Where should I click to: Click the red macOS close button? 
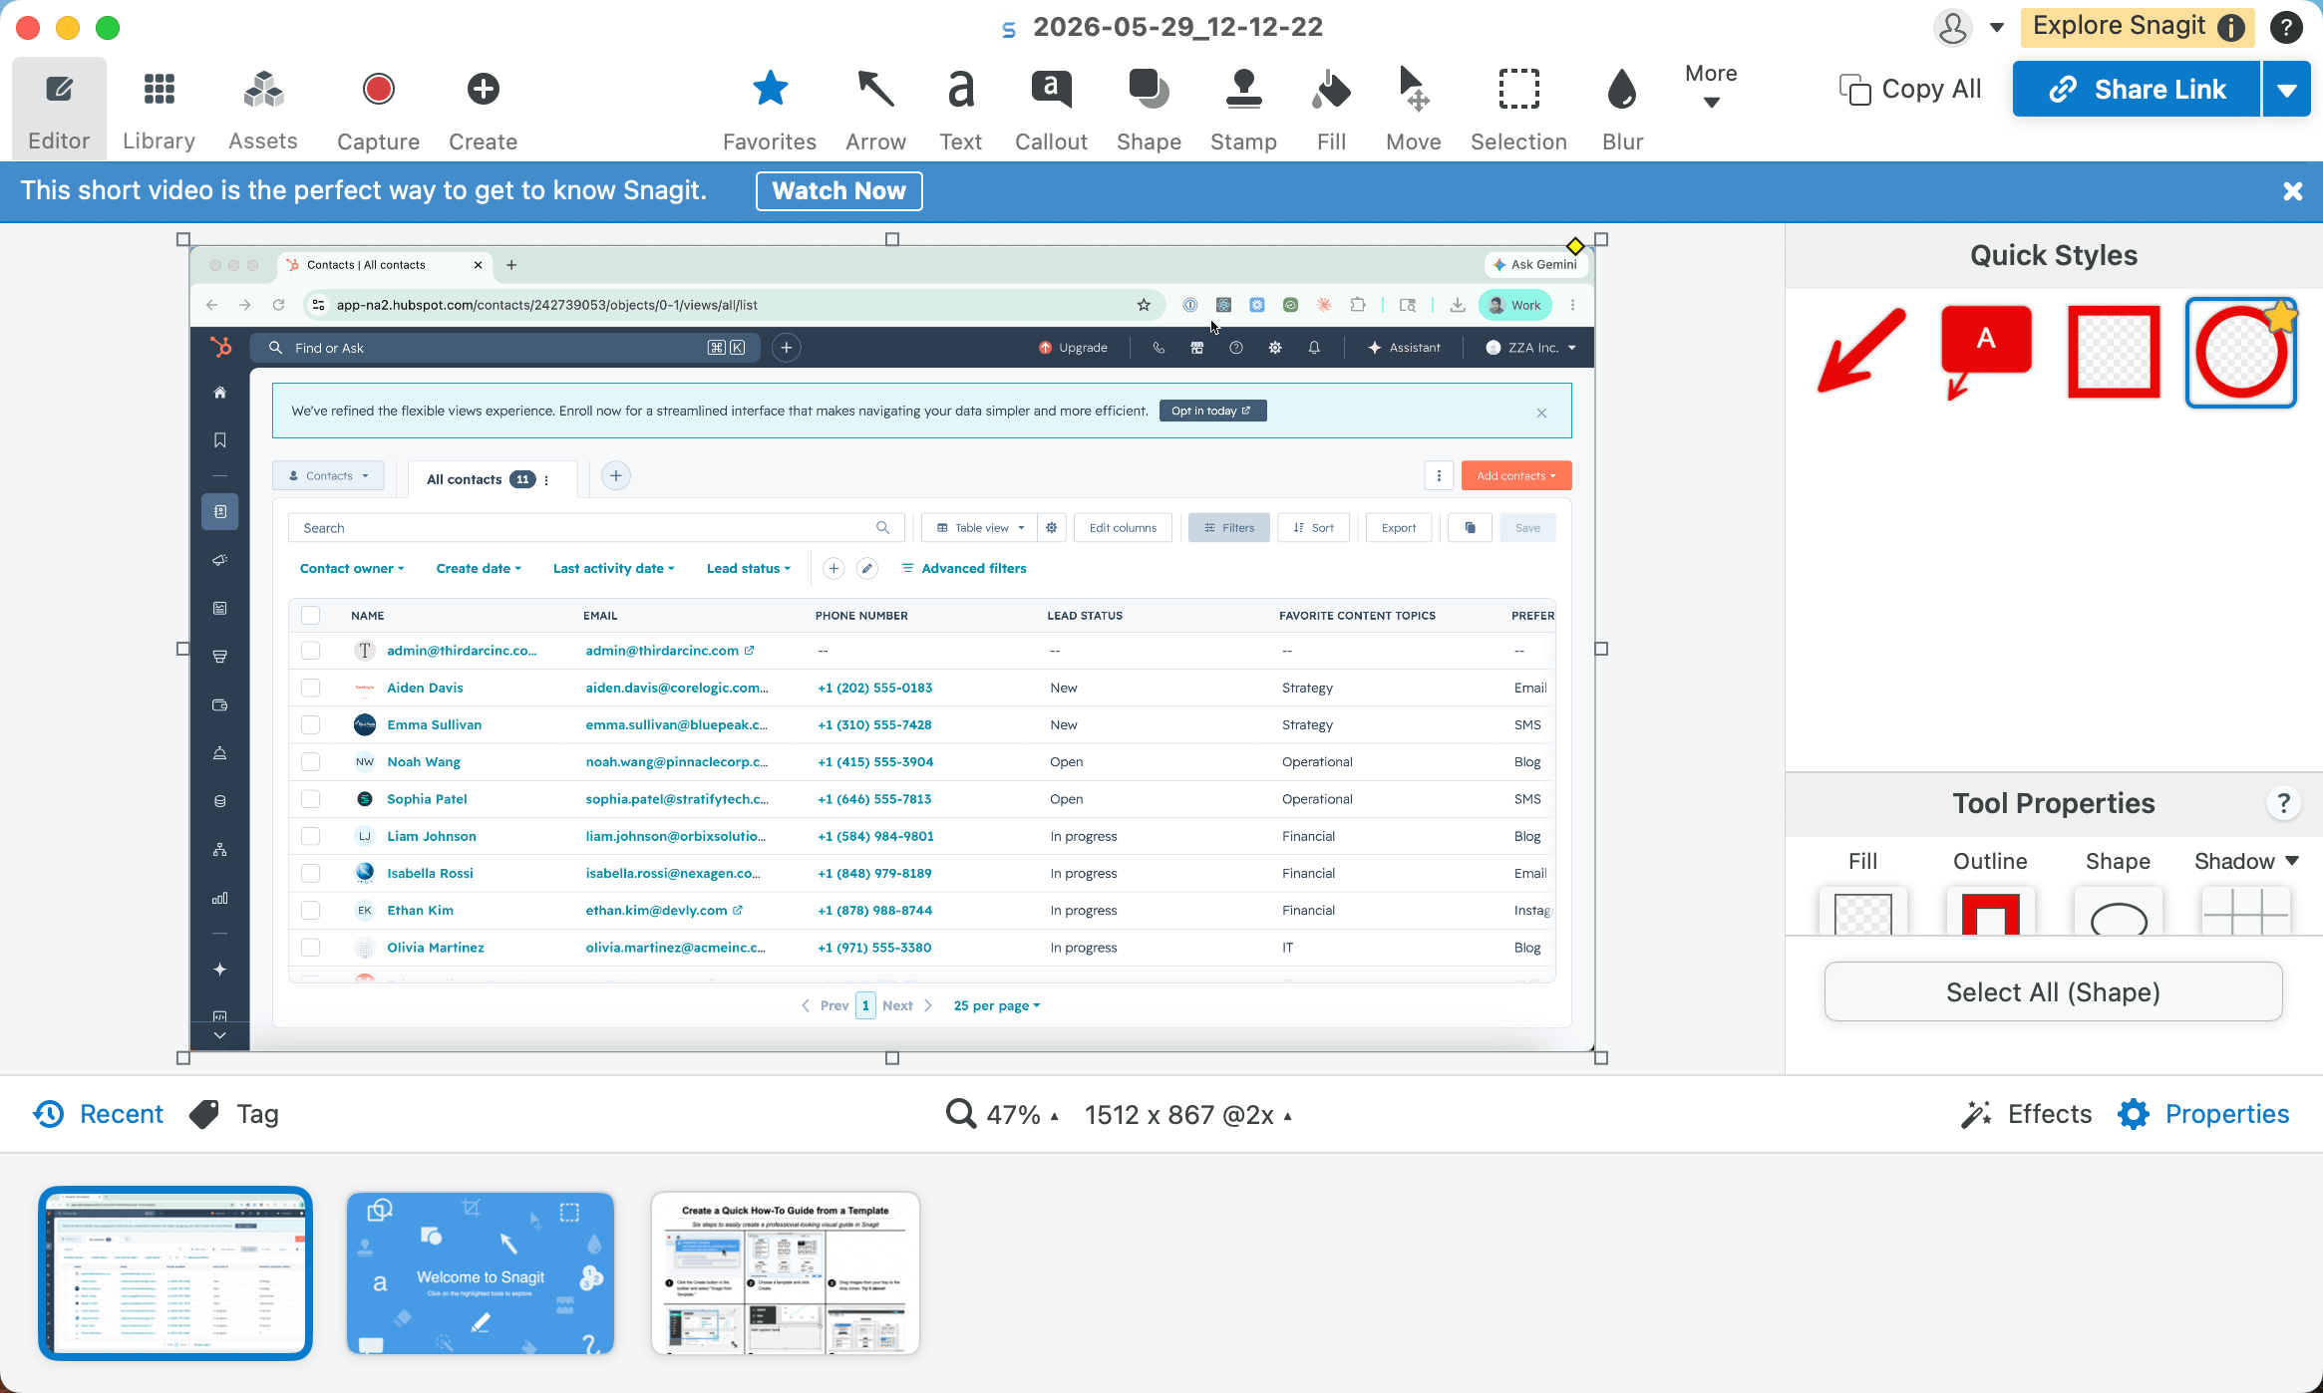[x=28, y=27]
